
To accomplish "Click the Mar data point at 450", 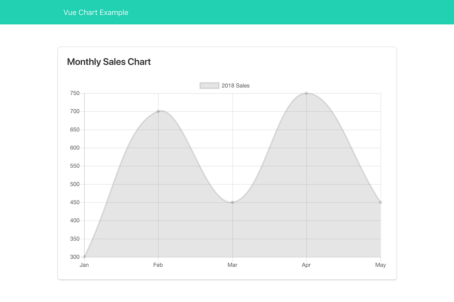I will pyautogui.click(x=232, y=202).
